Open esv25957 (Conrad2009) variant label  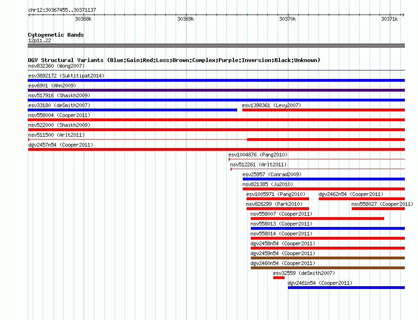pyautogui.click(x=272, y=174)
